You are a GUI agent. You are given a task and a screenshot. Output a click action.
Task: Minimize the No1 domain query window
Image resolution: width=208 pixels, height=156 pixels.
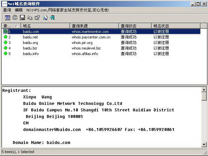pyautogui.click(x=193, y=4)
